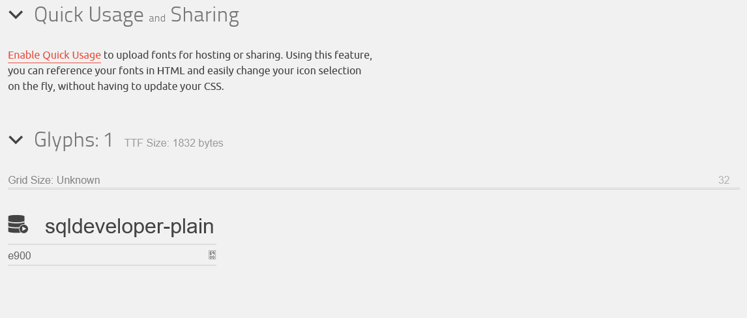Click the grid size divider line
747x318 pixels.
tap(373, 189)
